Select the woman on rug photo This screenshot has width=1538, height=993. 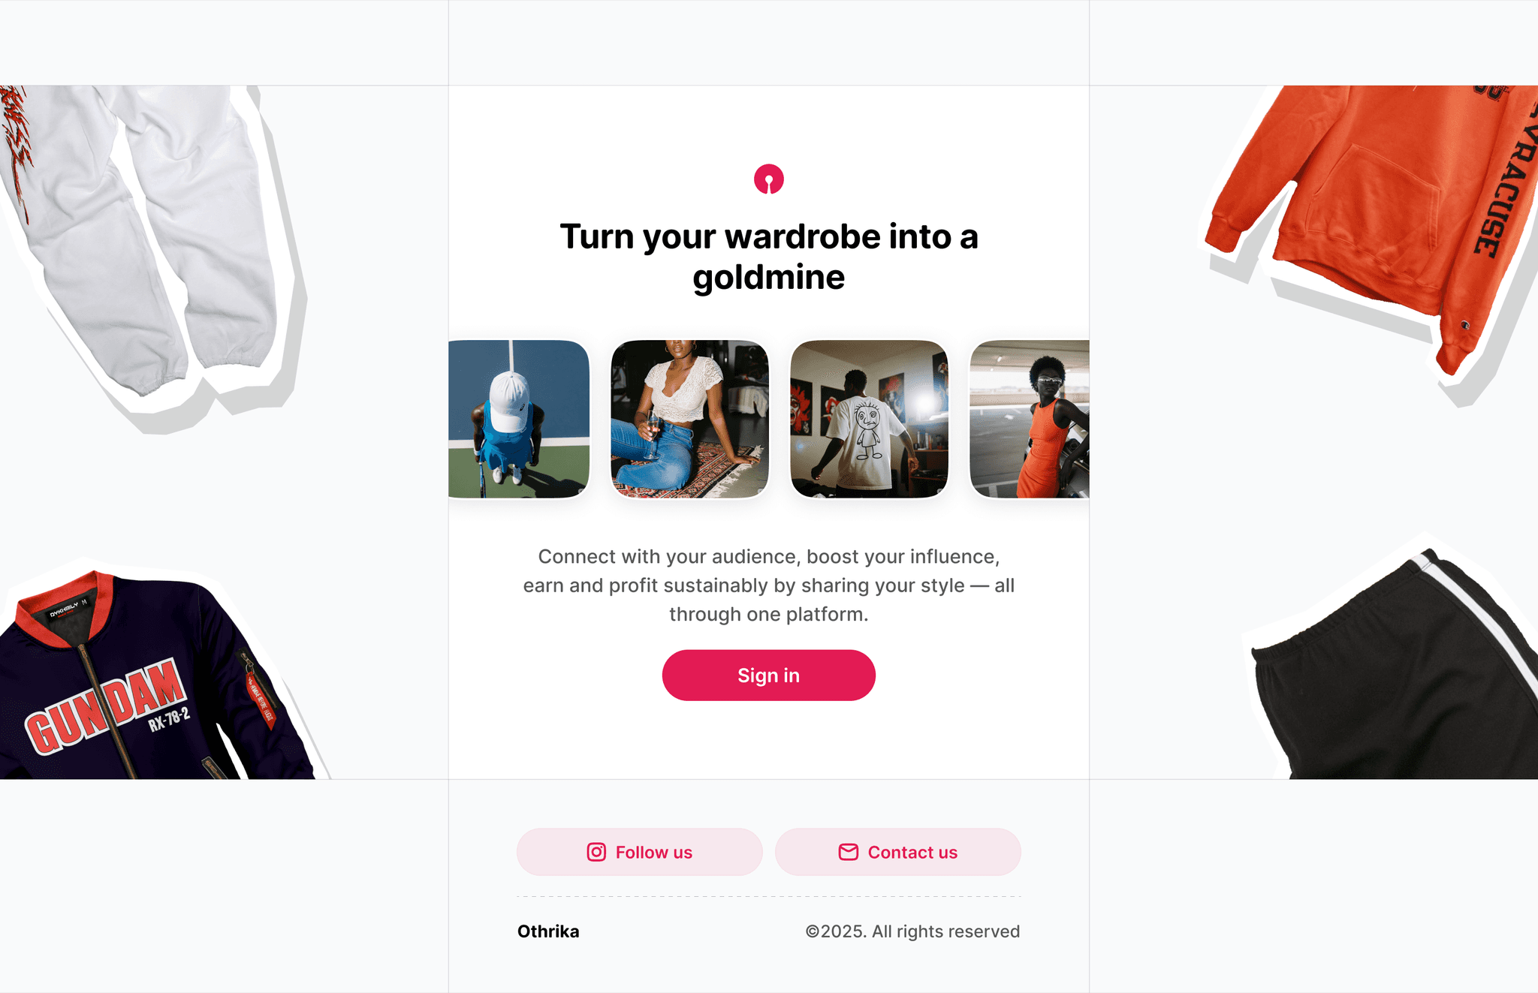point(689,419)
